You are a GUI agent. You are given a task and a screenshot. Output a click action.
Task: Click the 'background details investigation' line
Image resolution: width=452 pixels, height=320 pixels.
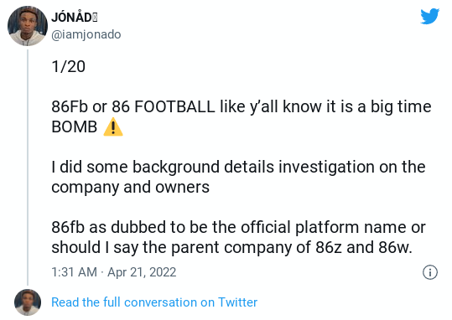coord(238,167)
